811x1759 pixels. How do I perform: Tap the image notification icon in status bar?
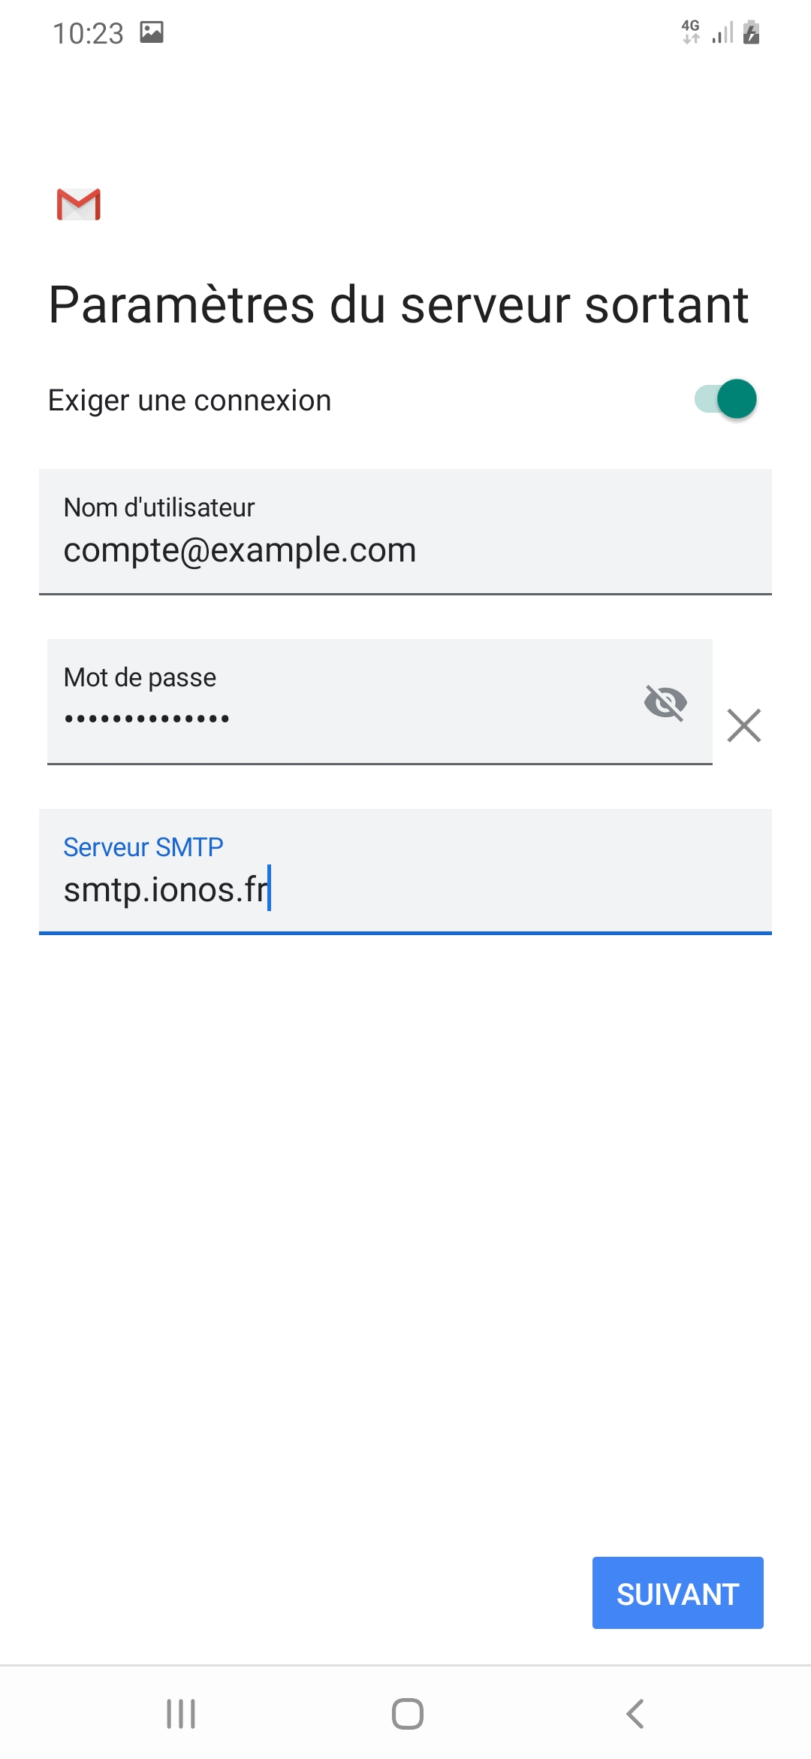(x=152, y=32)
